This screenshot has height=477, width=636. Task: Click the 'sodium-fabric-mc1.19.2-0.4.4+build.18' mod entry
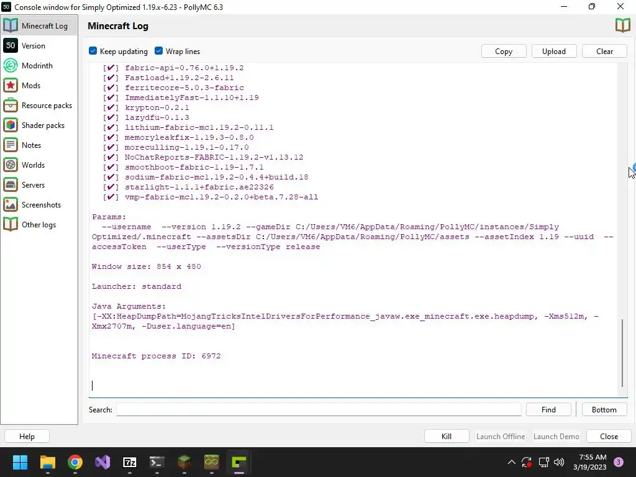(217, 177)
